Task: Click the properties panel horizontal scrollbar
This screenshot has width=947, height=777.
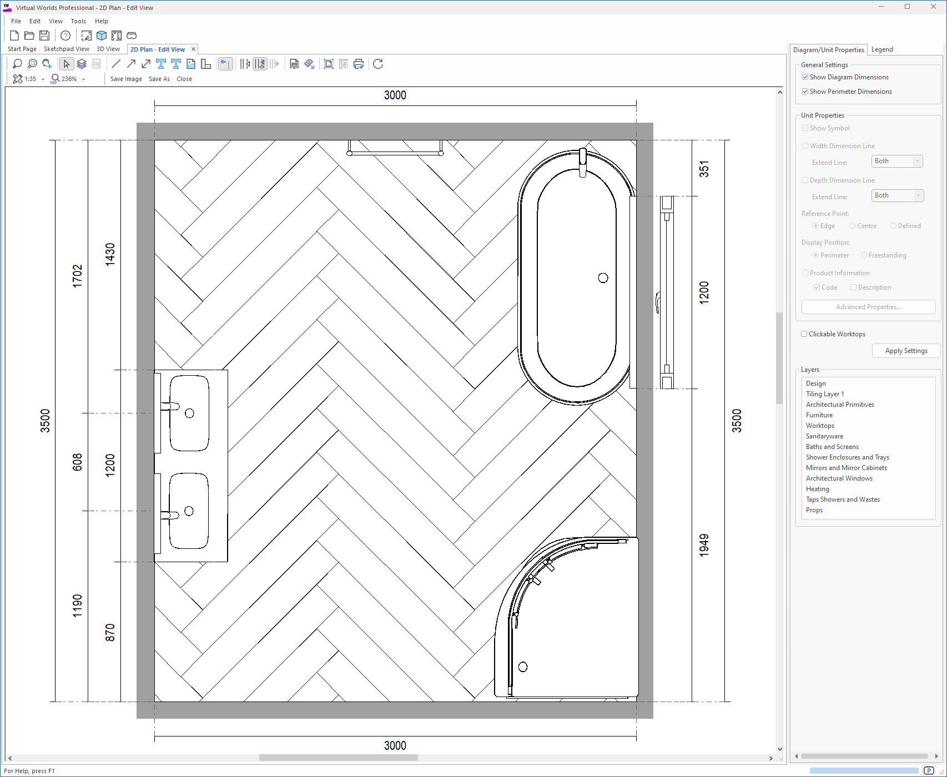Action: [864, 756]
